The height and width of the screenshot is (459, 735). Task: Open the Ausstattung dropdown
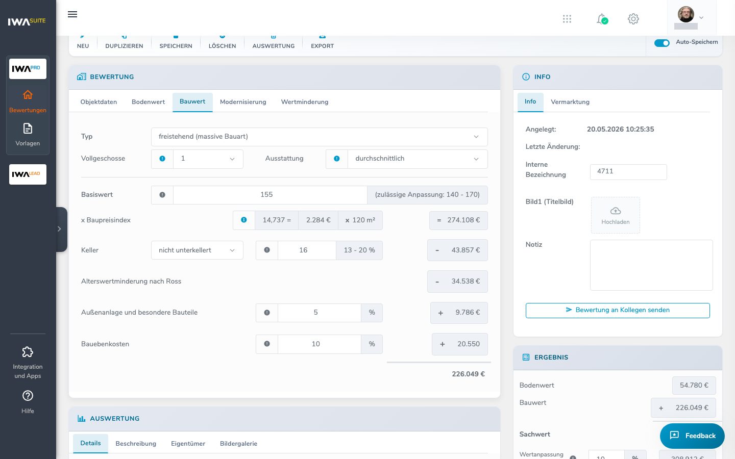418,159
